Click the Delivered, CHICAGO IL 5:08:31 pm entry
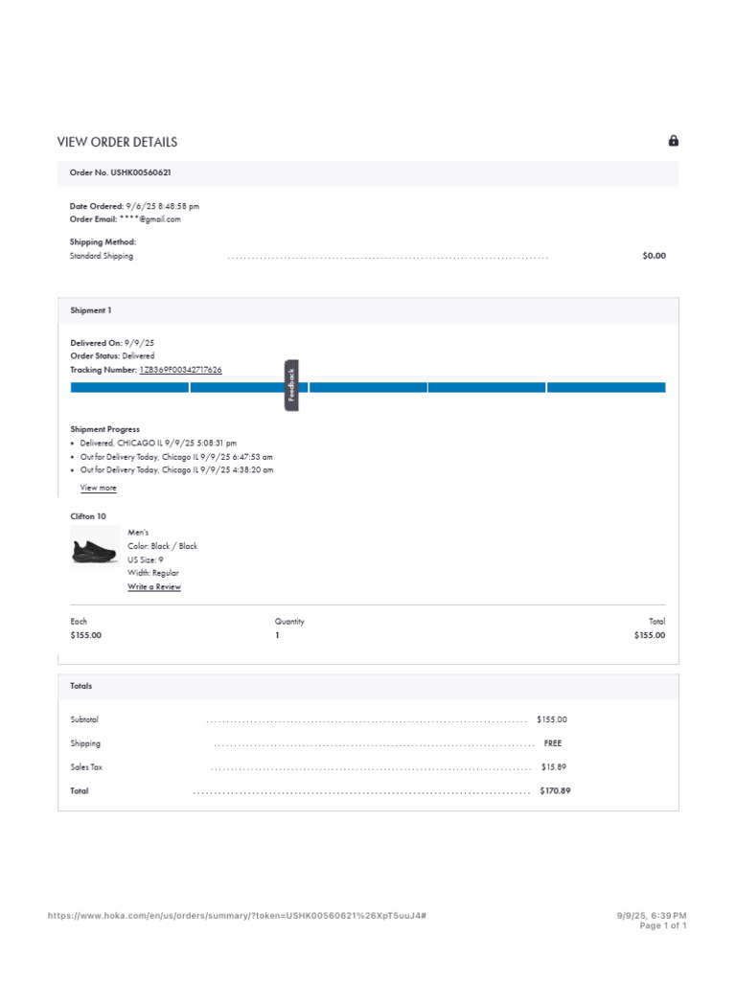 coord(158,443)
